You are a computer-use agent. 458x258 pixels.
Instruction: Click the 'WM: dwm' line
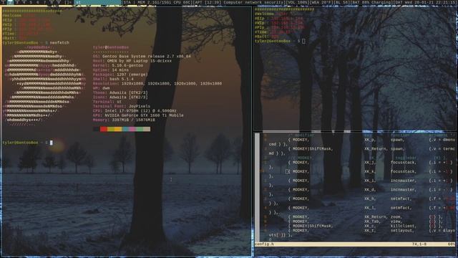point(102,88)
